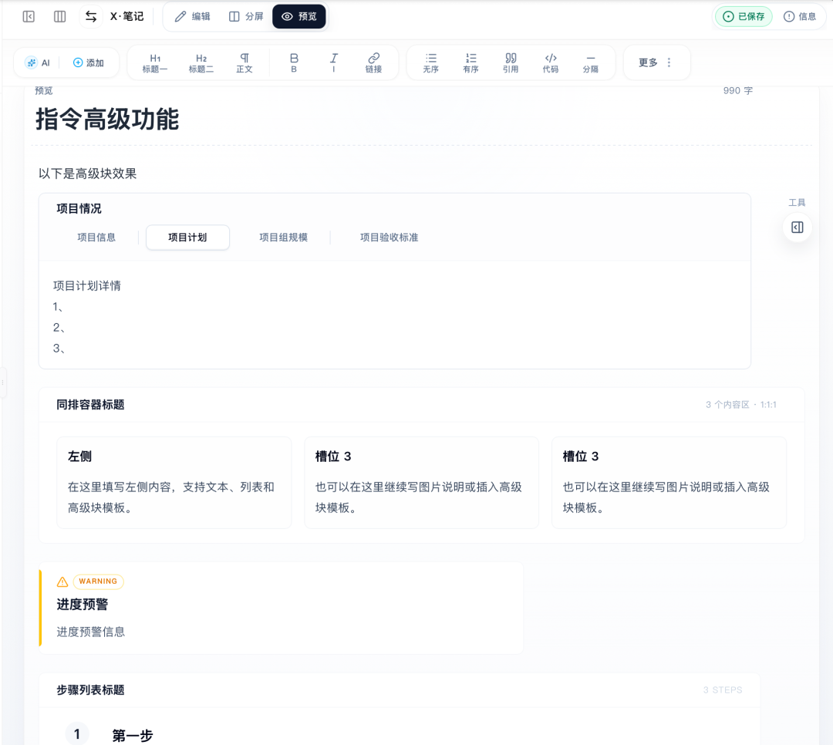This screenshot has width=833, height=745.
Task: Click step number 1 circle
Action: [77, 734]
